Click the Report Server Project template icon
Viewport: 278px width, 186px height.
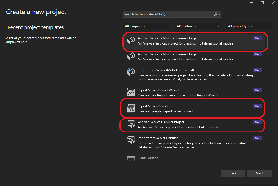coord(131,108)
